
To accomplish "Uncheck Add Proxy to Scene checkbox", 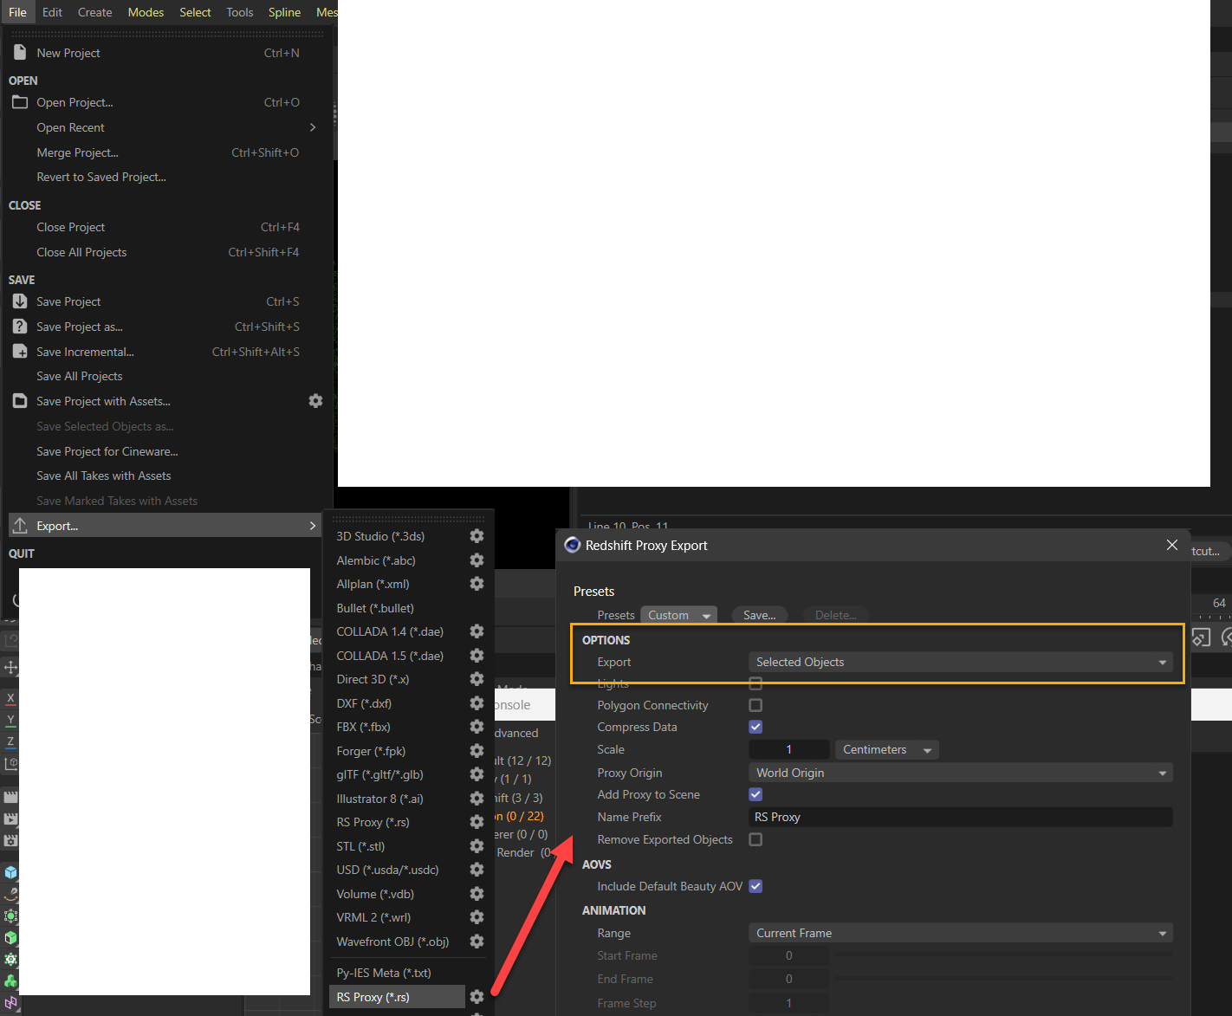I will click(x=755, y=794).
